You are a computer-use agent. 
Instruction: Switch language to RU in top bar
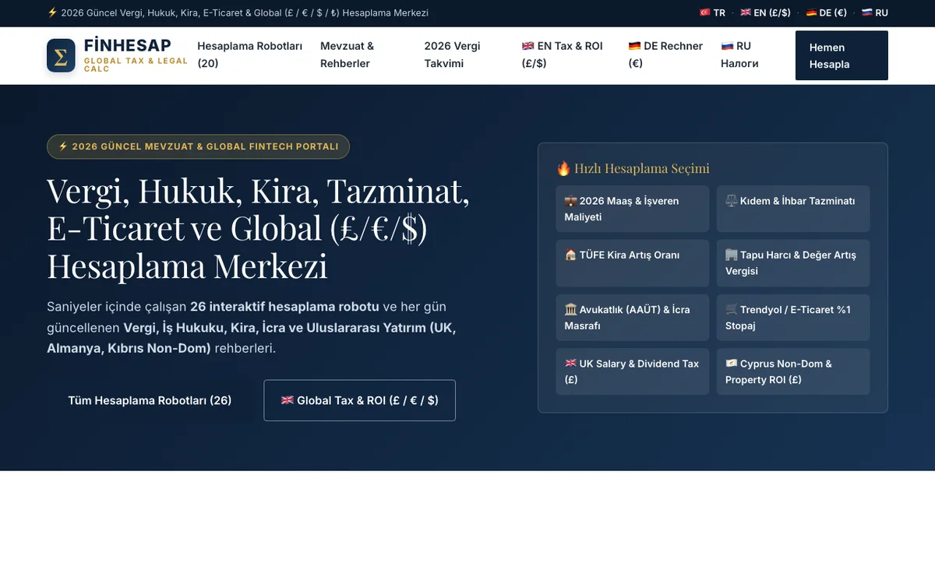(874, 12)
